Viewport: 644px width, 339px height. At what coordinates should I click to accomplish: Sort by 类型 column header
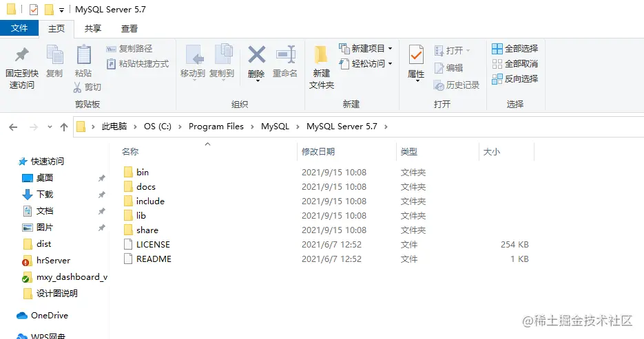[409, 152]
